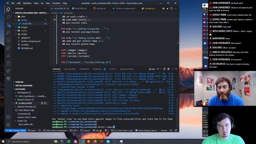Switch to Debug Console panel tab

(127, 69)
